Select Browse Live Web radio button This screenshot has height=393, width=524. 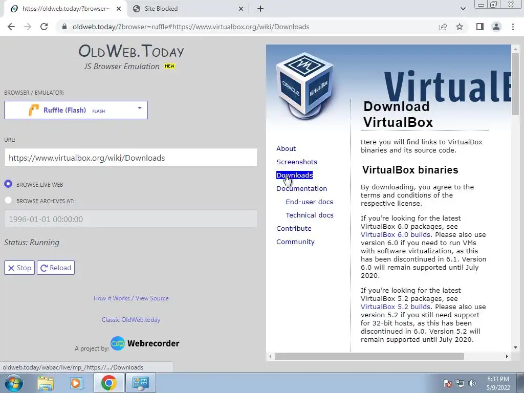tap(8, 184)
